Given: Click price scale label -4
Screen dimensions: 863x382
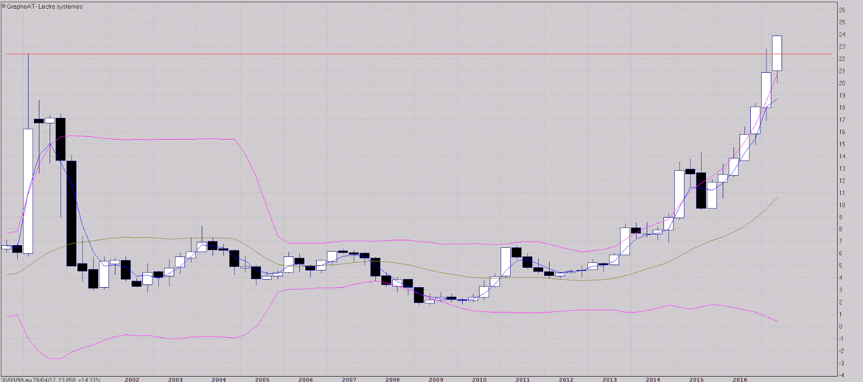Looking at the screenshot, I should [x=841, y=376].
